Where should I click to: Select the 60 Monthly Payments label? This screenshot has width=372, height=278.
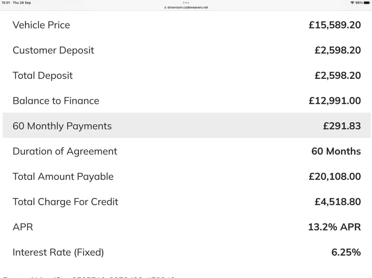pos(62,126)
